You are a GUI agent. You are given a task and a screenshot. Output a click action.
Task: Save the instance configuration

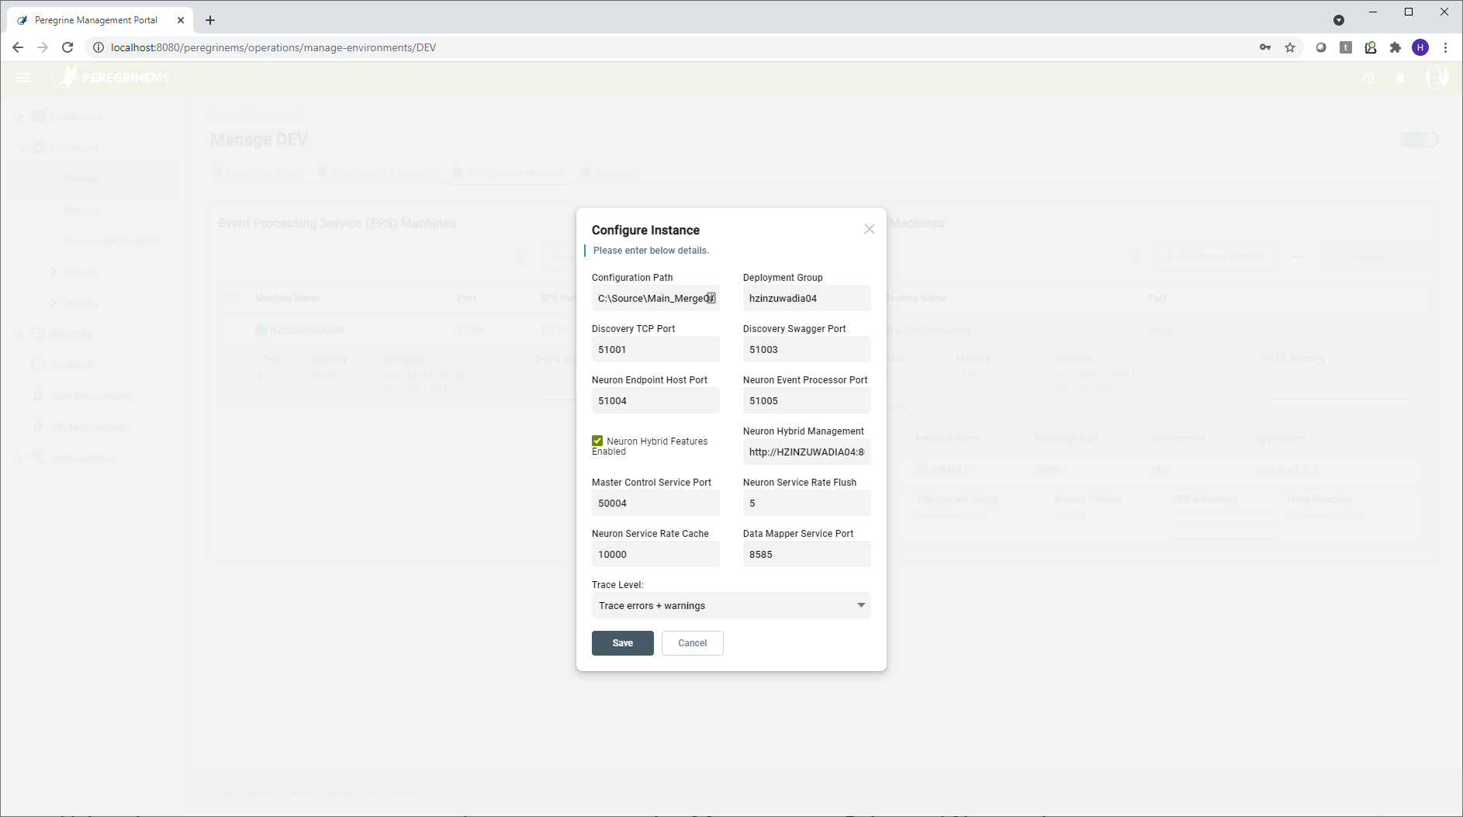[622, 643]
